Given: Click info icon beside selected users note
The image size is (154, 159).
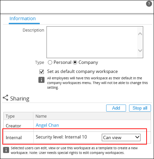Looking at the screenshot, I should coord(6,150).
